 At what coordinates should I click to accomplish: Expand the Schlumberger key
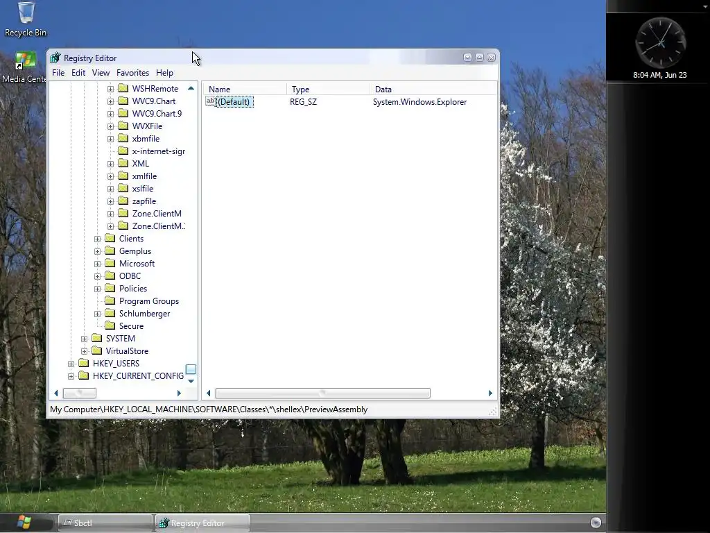coord(97,314)
